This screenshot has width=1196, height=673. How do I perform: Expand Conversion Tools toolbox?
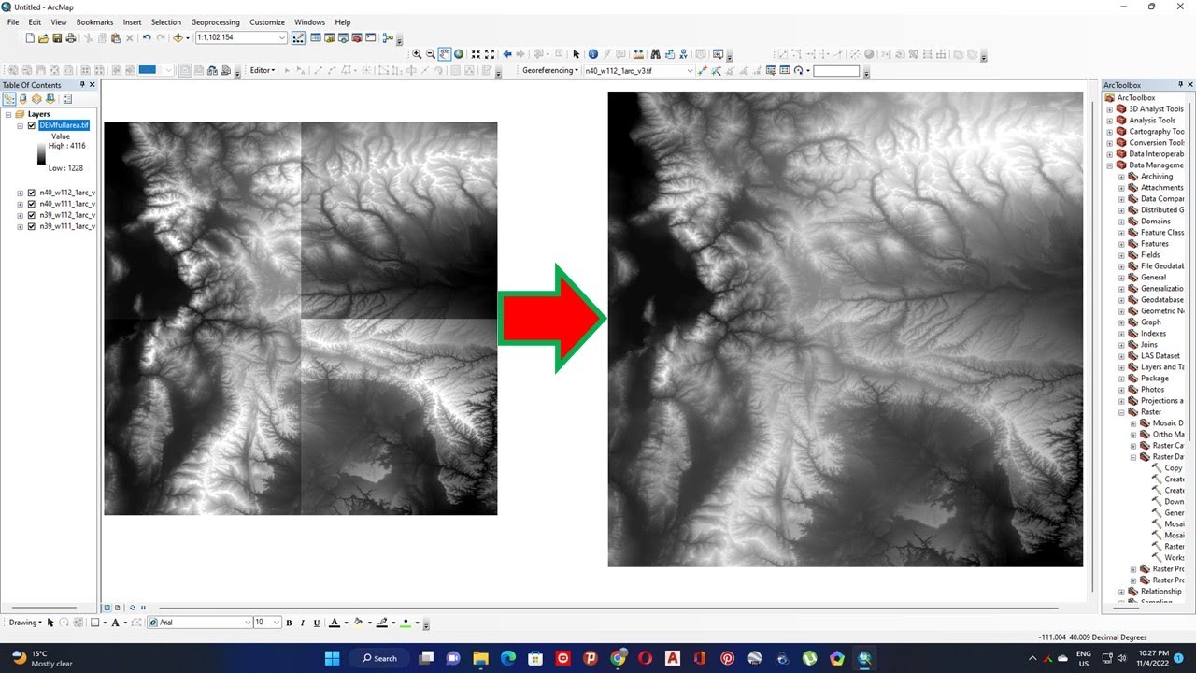point(1110,143)
